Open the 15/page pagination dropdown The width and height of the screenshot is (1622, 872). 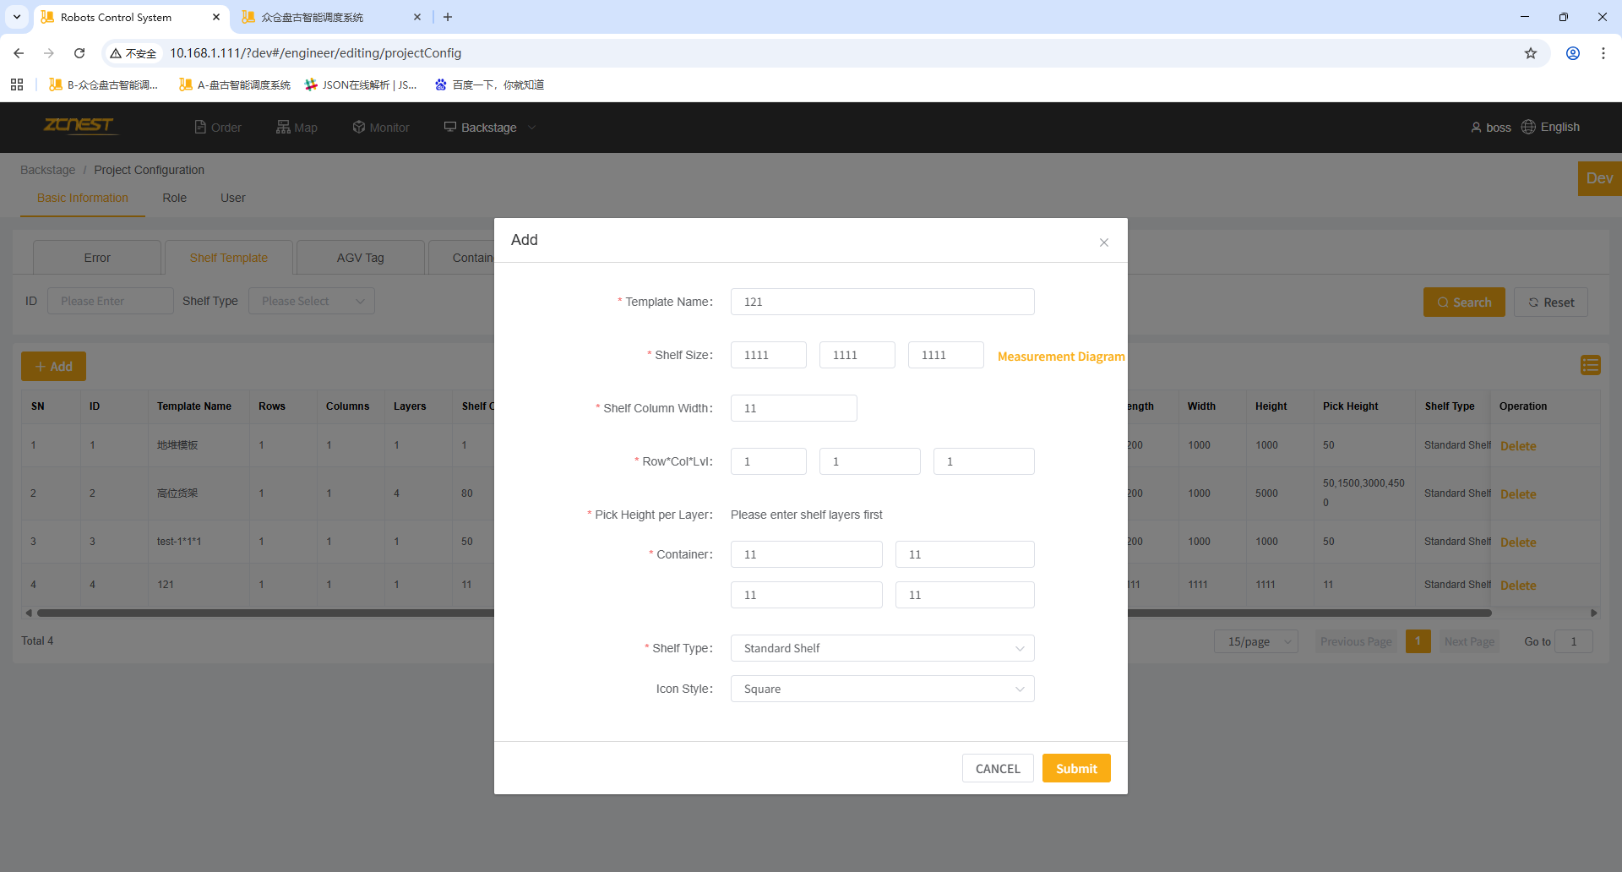tap(1256, 641)
